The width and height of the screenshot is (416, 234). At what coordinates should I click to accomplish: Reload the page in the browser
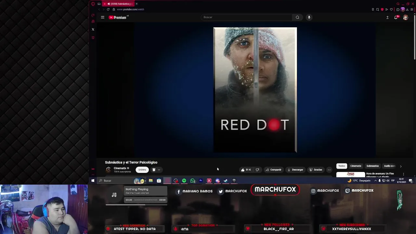(108, 9)
